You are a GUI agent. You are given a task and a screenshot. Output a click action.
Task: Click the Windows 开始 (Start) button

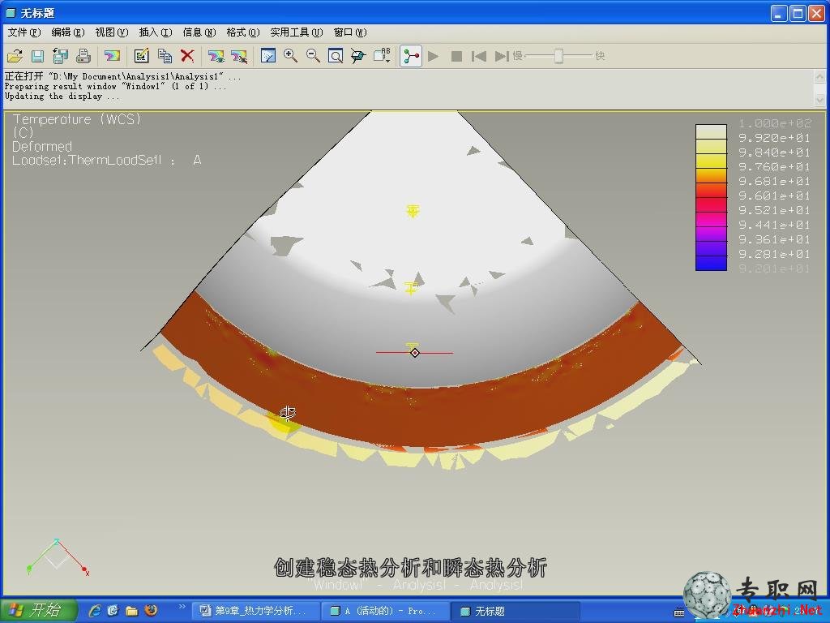[x=38, y=610]
